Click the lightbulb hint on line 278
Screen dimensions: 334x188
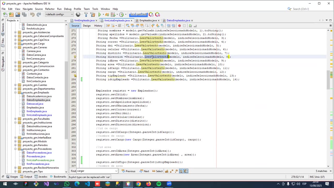(75, 57)
